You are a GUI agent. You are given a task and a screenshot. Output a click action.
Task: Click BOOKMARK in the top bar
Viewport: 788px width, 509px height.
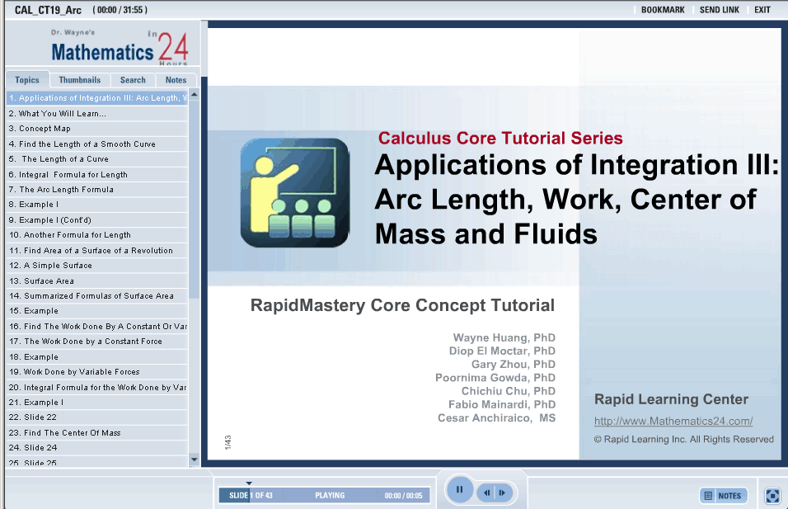click(x=663, y=10)
